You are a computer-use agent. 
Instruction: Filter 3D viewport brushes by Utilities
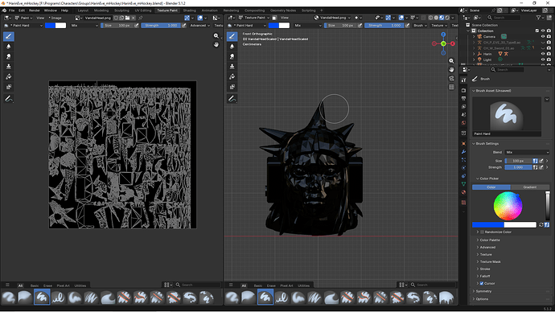(x=304, y=285)
